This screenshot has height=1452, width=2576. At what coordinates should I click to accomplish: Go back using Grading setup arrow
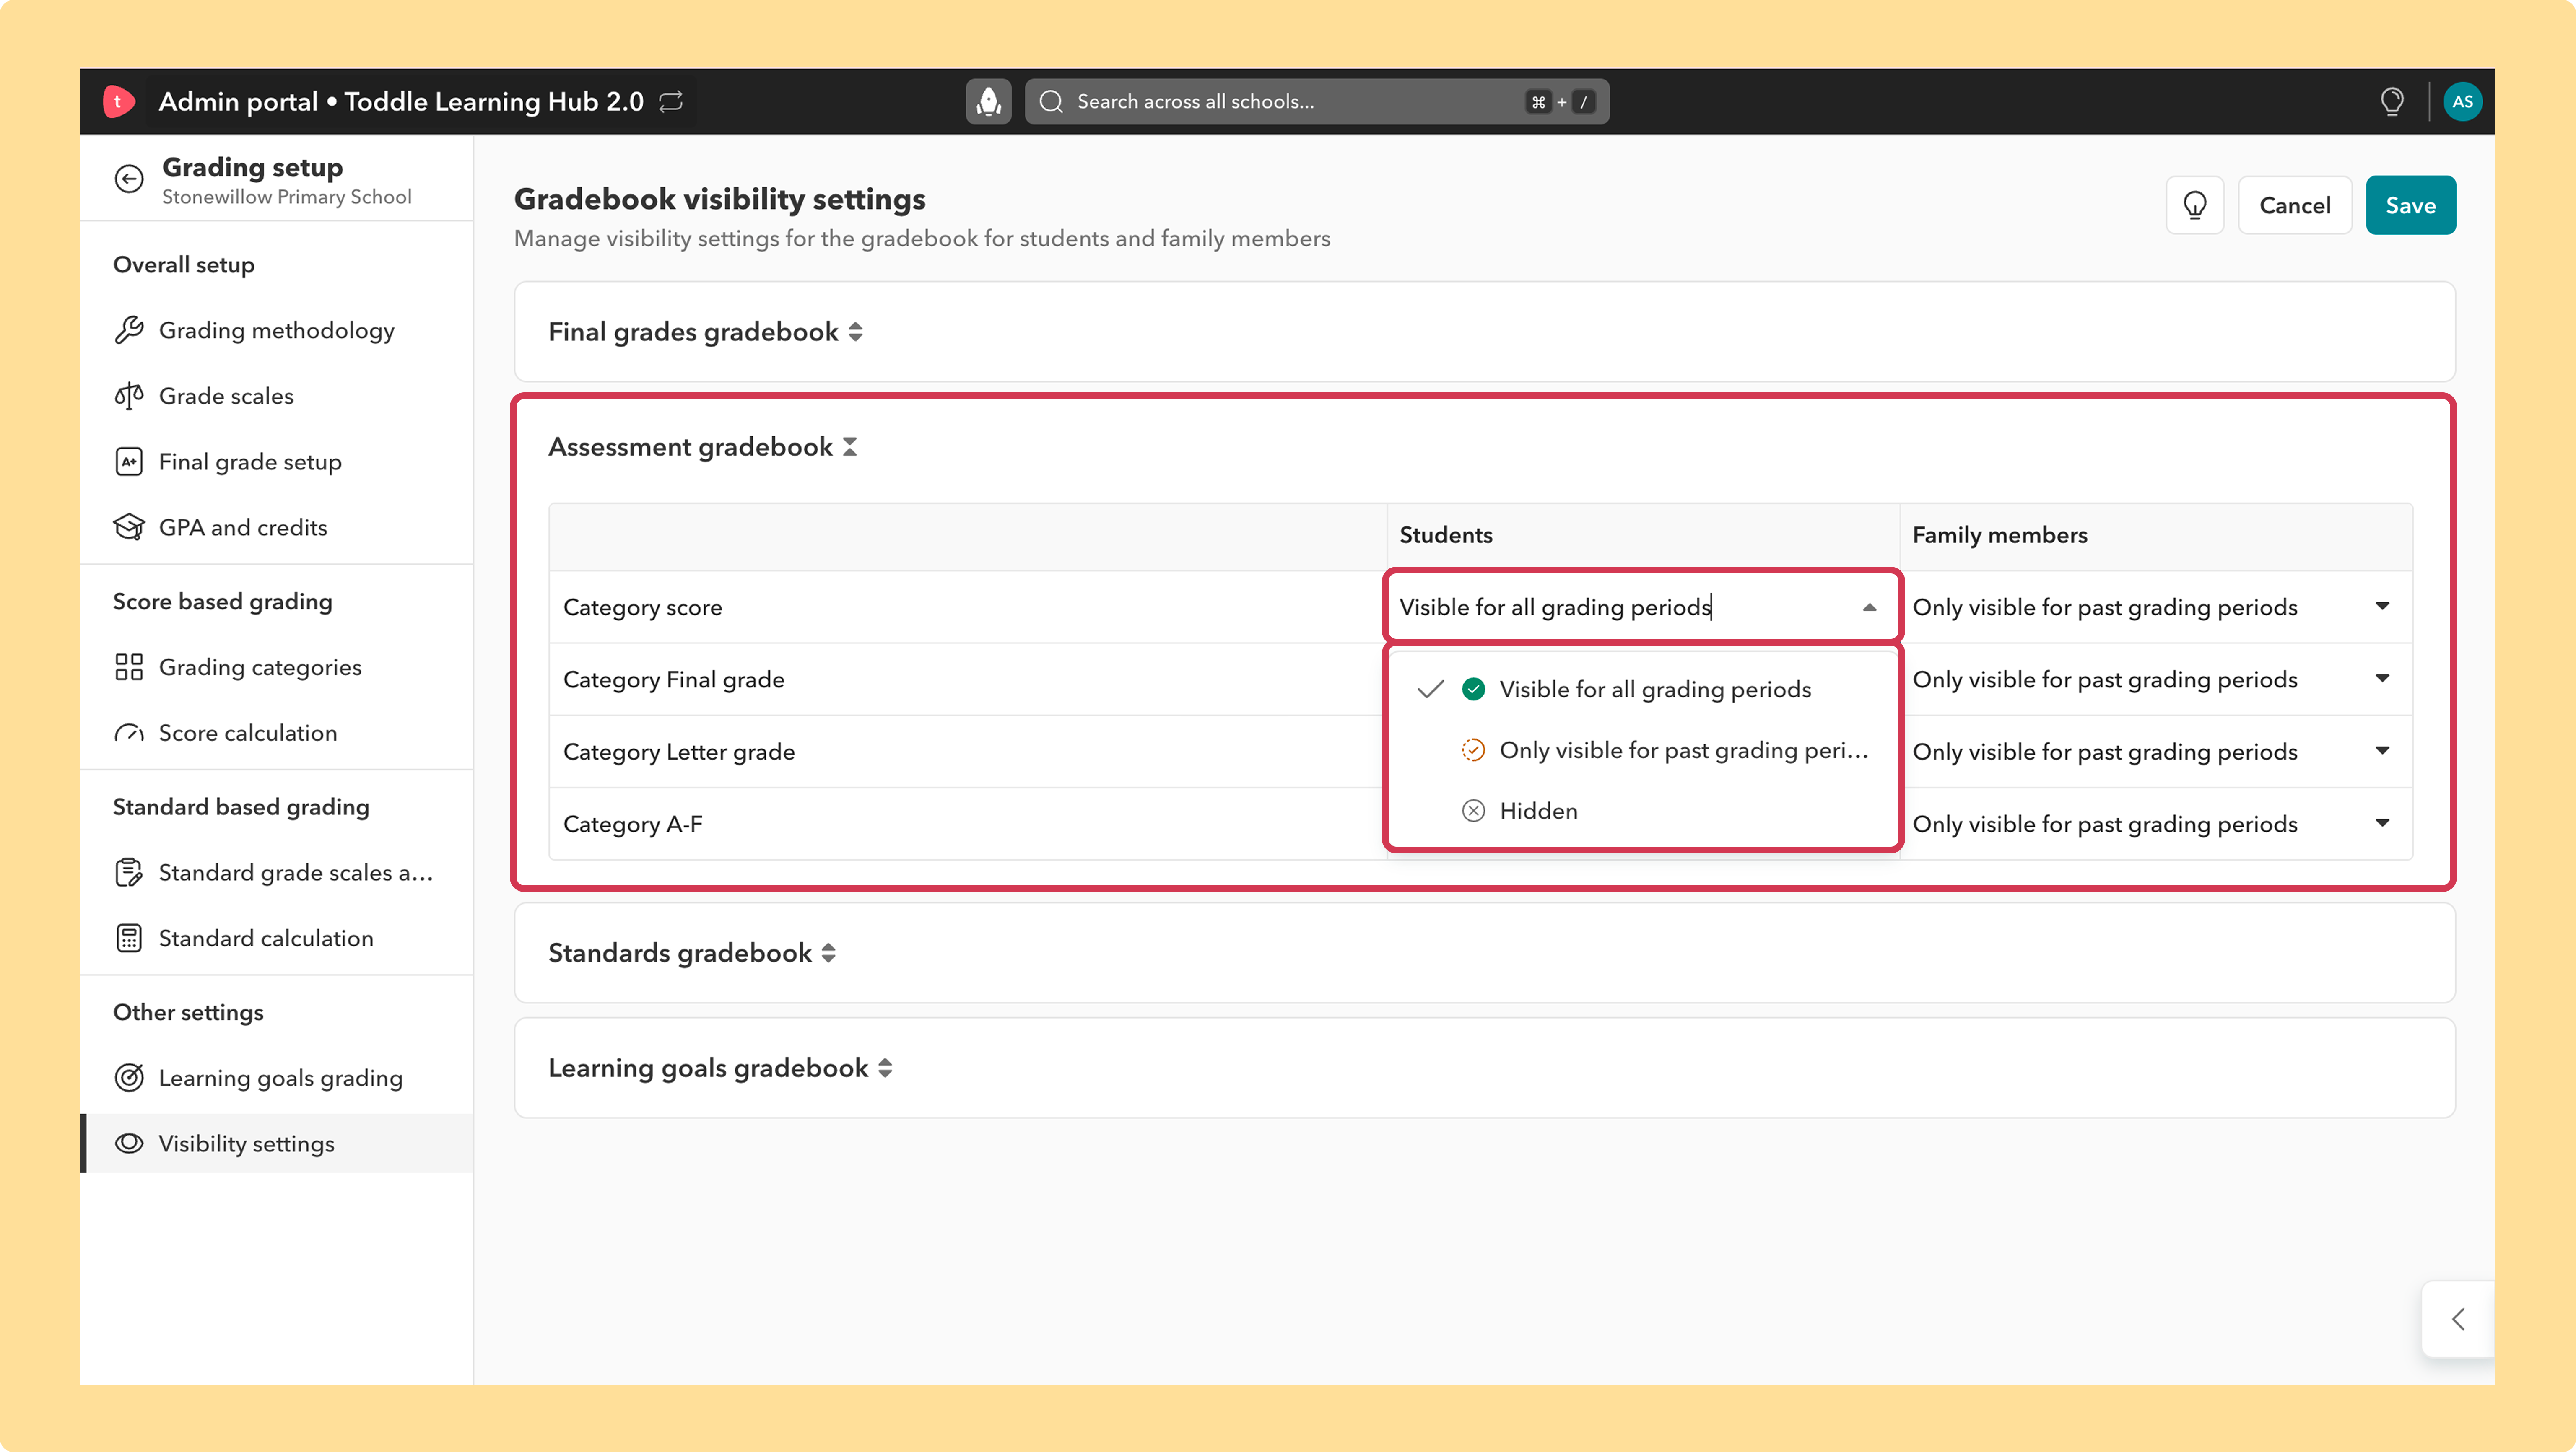point(129,179)
